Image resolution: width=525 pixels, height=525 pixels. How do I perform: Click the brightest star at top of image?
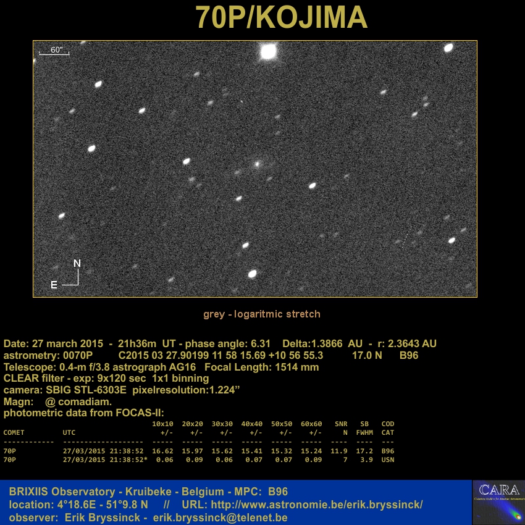[x=268, y=52]
